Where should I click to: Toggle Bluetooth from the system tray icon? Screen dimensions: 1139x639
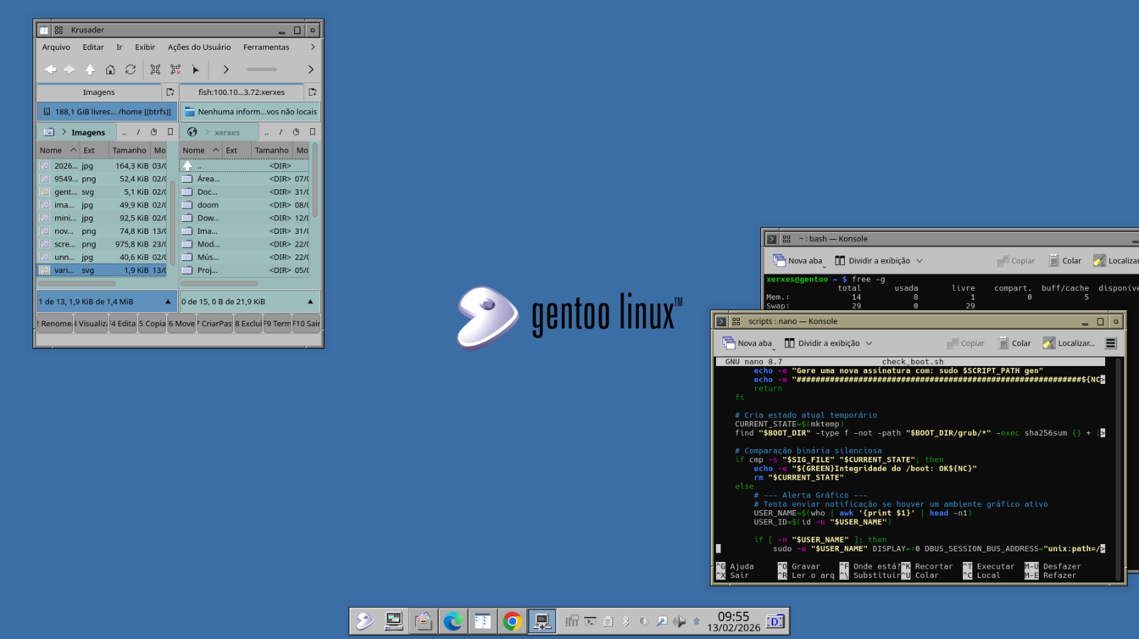[x=625, y=621]
